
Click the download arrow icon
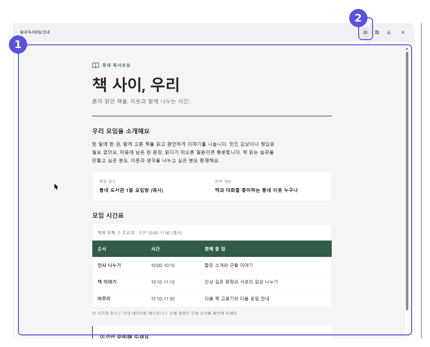click(x=389, y=32)
